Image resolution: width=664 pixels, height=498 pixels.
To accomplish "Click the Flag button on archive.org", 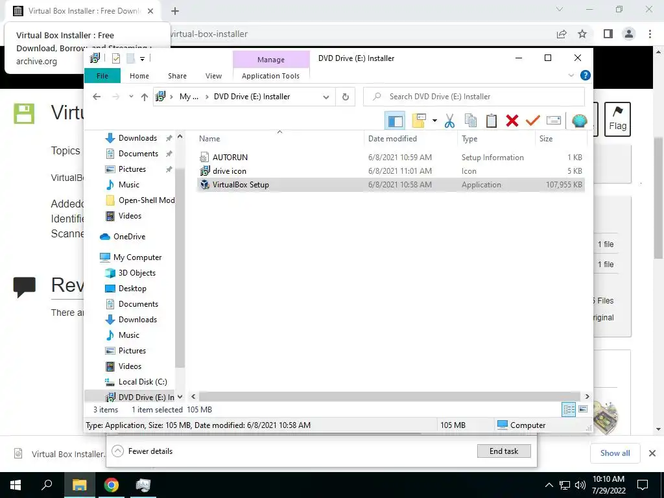I will [x=617, y=119].
